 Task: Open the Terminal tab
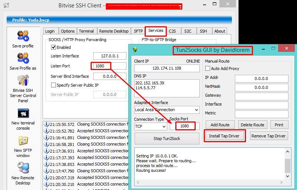pyautogui.click(x=87, y=31)
